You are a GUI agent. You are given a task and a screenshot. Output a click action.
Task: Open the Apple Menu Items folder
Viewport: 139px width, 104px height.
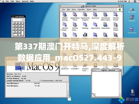[x=75, y=15]
